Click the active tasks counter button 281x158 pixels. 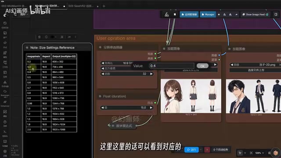pos(220,150)
